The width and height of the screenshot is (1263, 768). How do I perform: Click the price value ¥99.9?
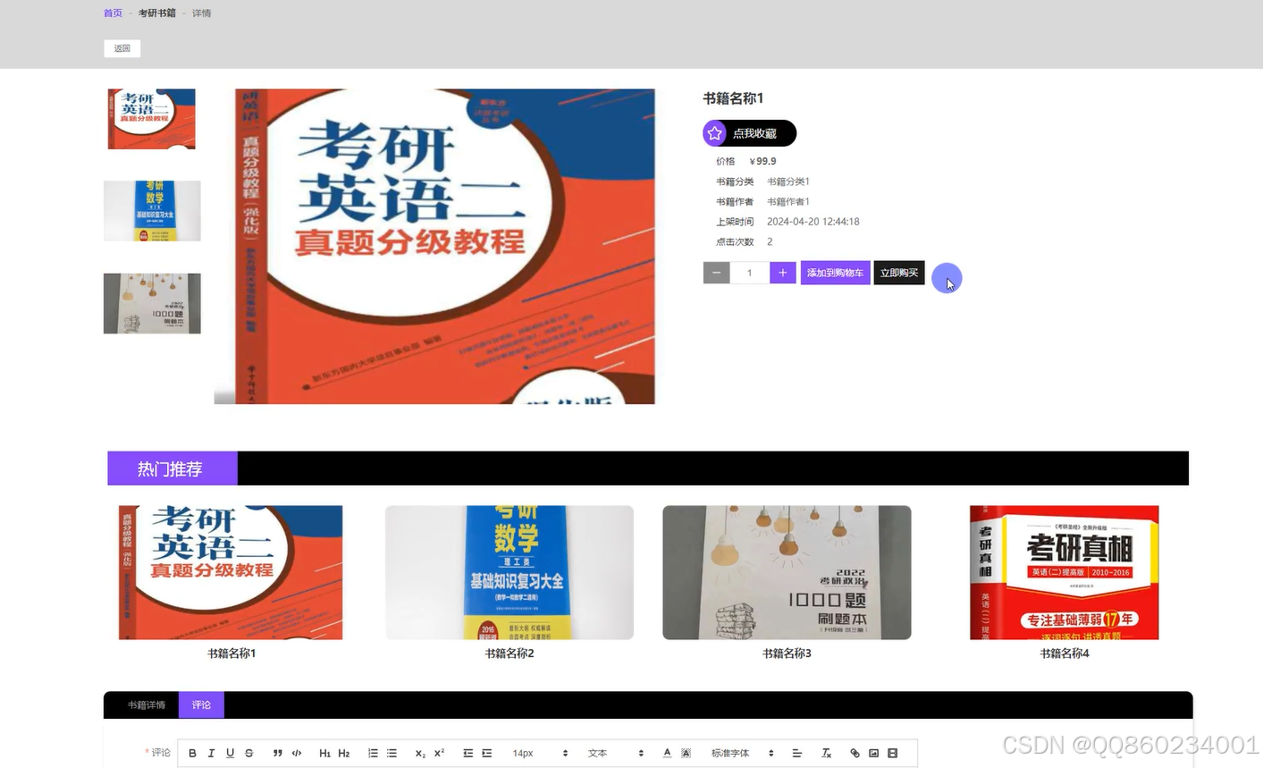click(762, 162)
